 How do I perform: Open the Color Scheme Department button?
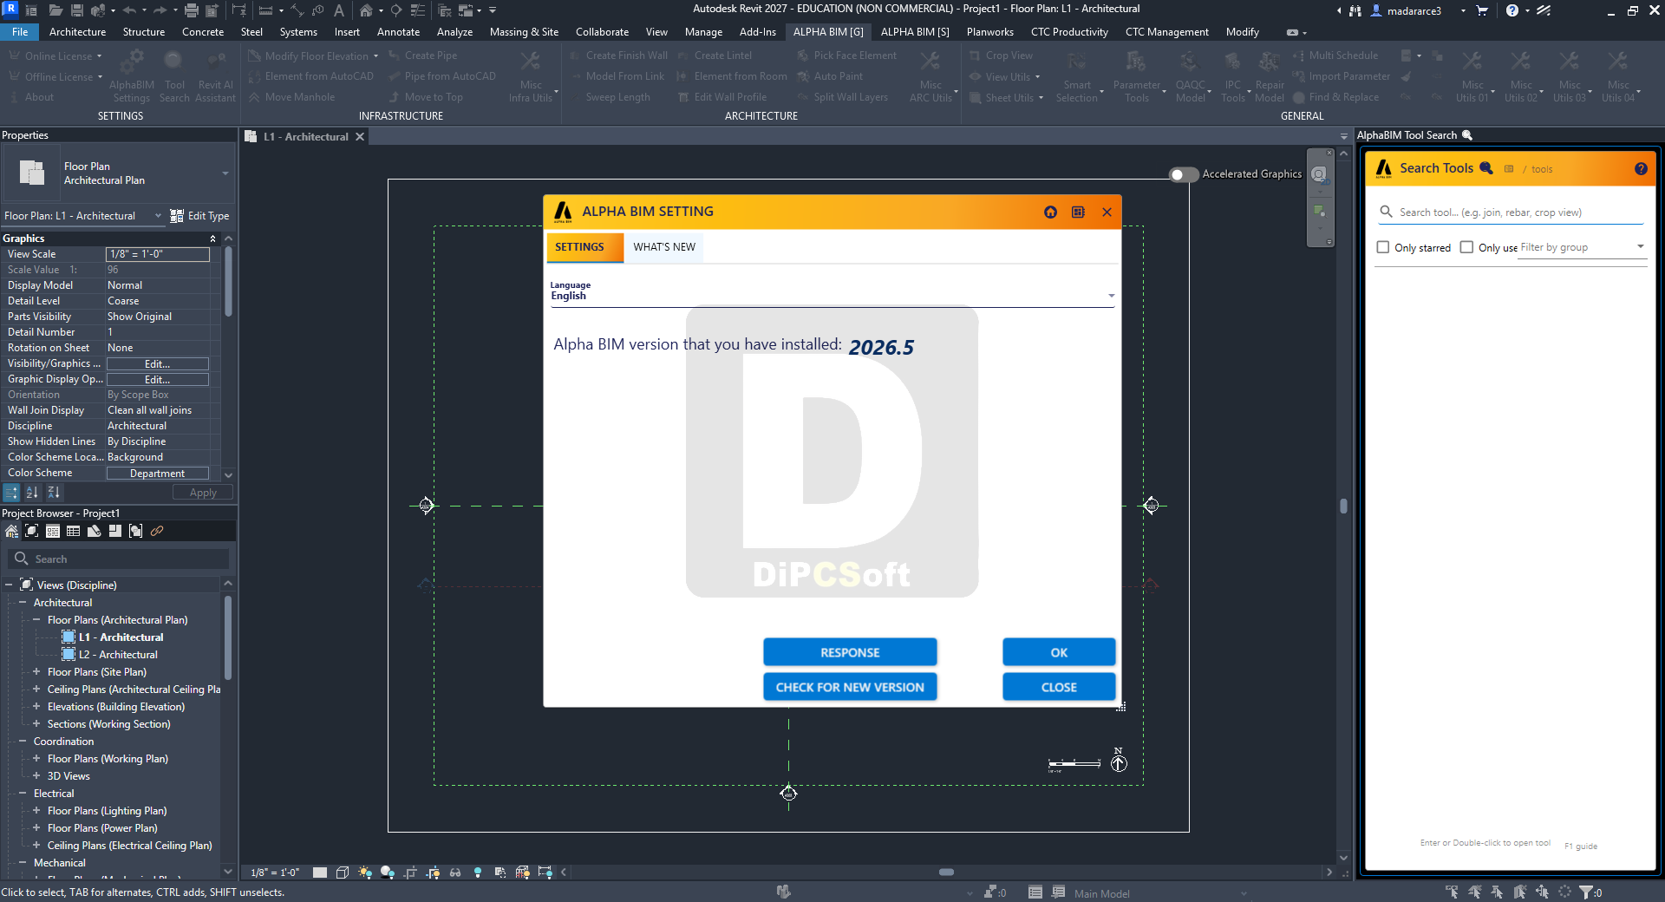[x=157, y=474]
